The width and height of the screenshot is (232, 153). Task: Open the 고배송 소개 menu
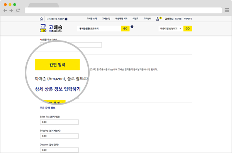[92, 18]
